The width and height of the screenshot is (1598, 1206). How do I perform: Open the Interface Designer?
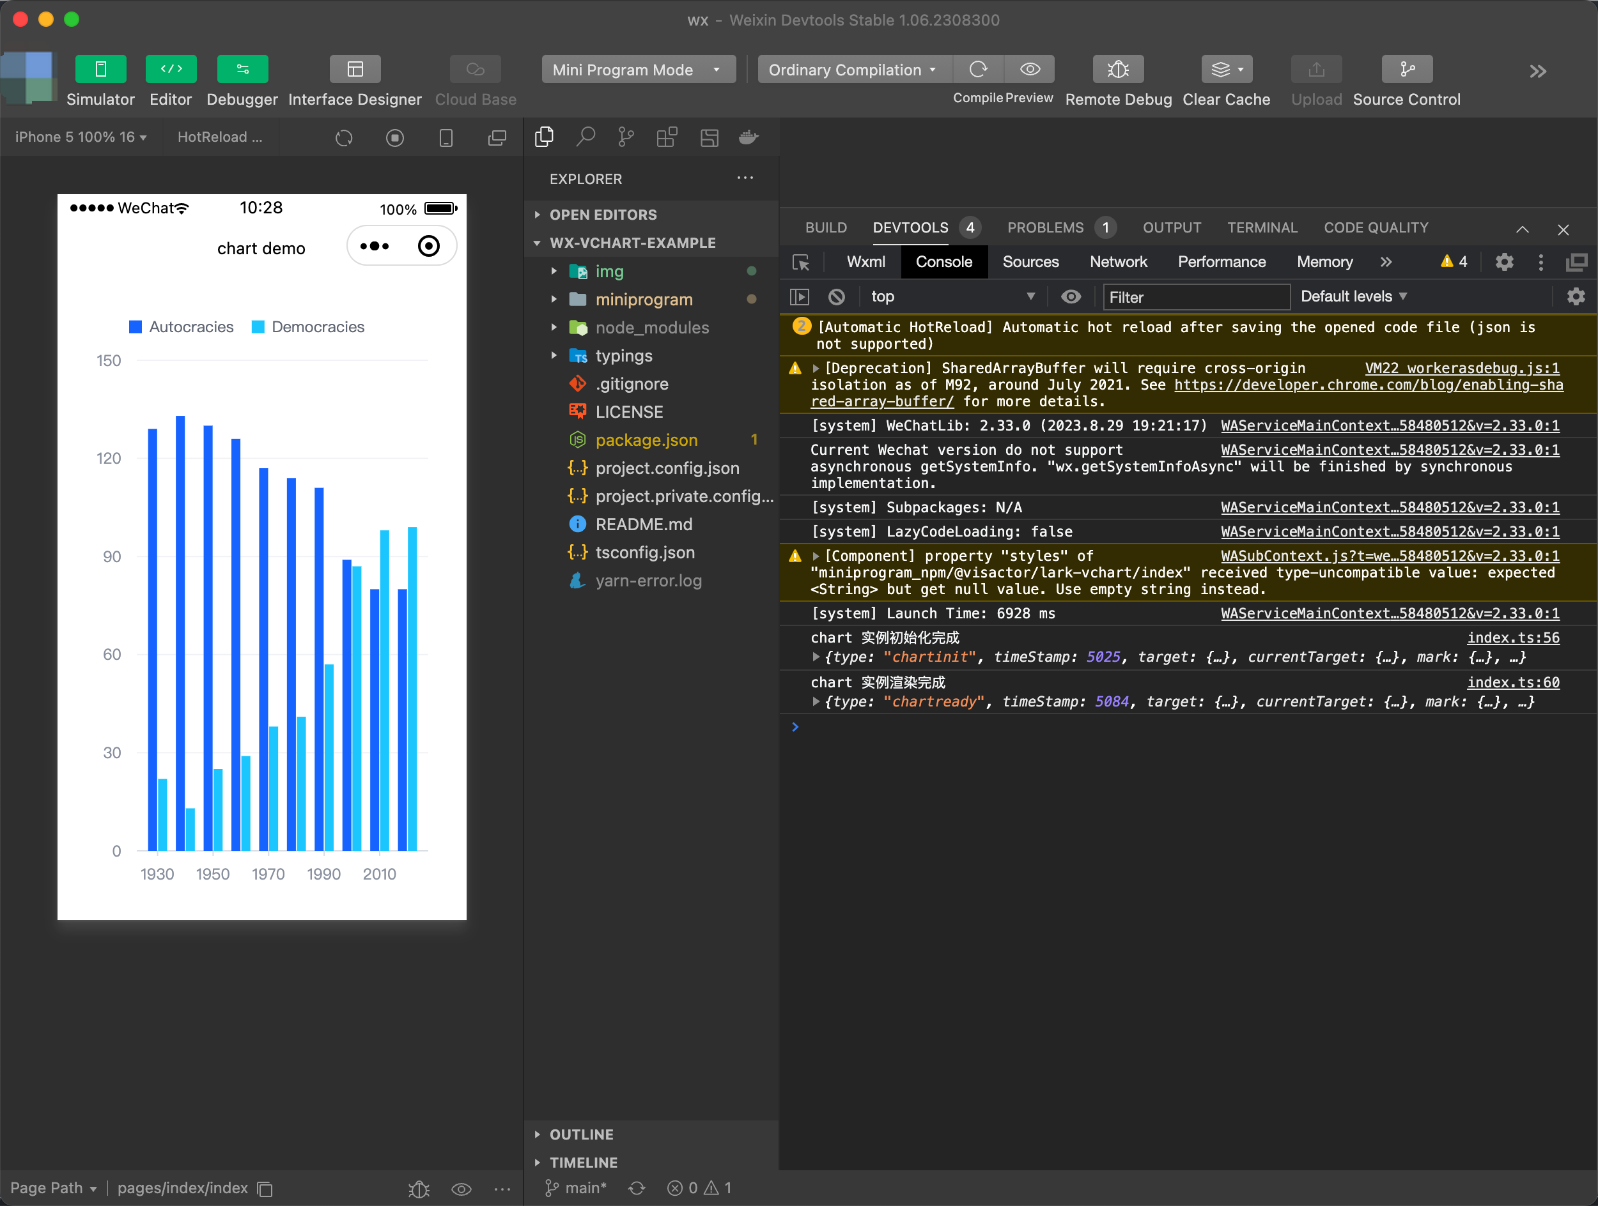click(355, 69)
